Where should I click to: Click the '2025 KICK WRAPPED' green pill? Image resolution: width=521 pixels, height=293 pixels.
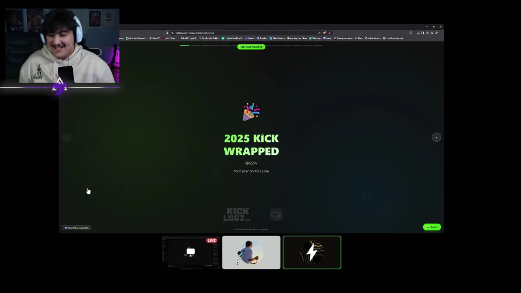251,47
